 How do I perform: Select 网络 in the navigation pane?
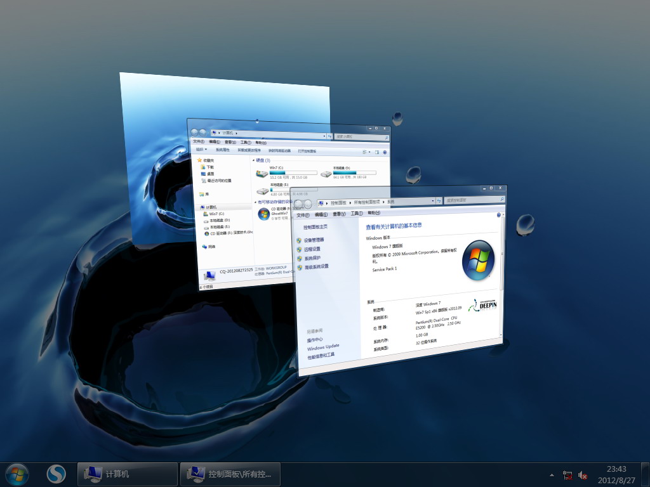[208, 247]
